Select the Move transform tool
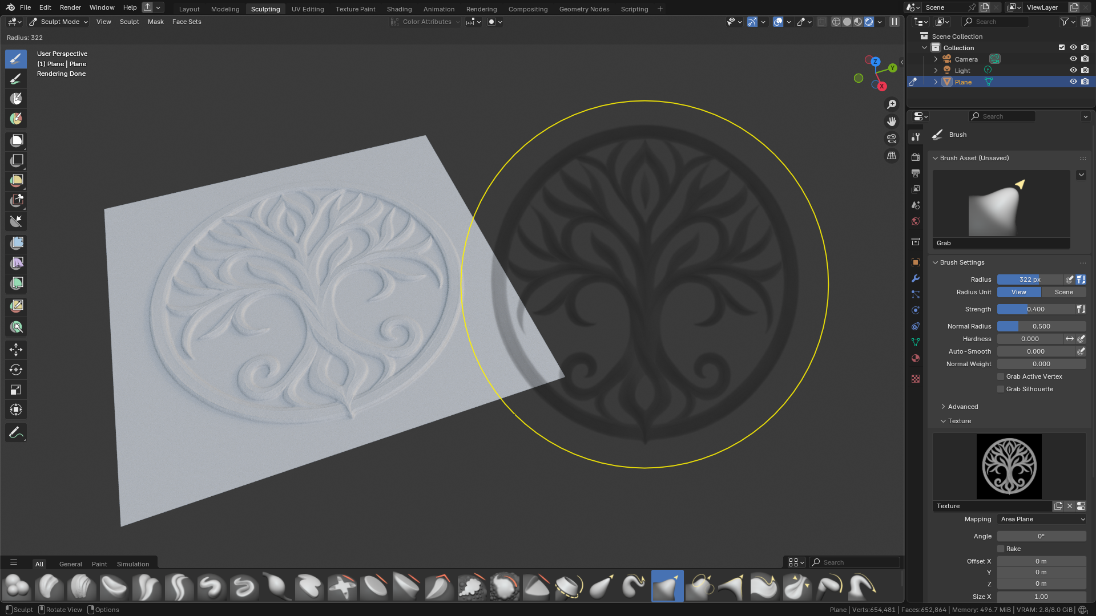This screenshot has width=1096, height=616. [x=16, y=350]
